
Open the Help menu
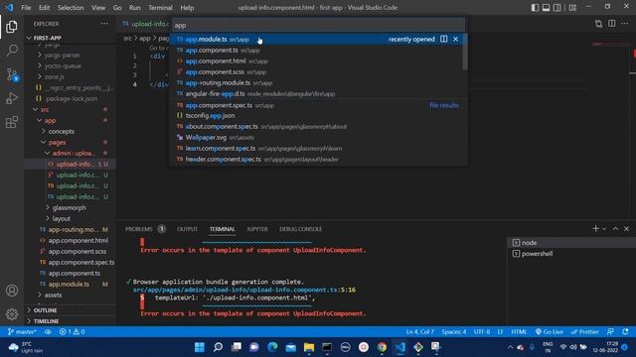tap(187, 7)
